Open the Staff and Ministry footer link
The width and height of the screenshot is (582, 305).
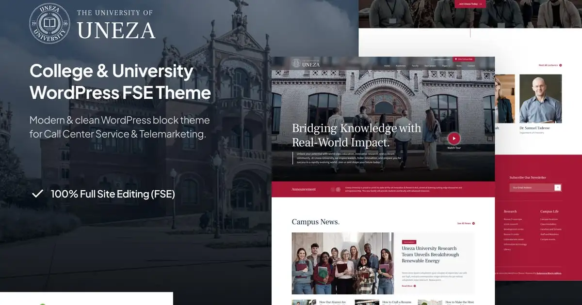pyautogui.click(x=550, y=234)
